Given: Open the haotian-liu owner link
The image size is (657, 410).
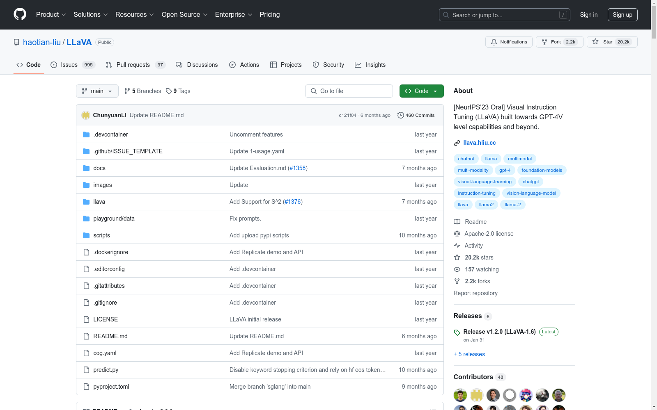Looking at the screenshot, I should pos(42,42).
